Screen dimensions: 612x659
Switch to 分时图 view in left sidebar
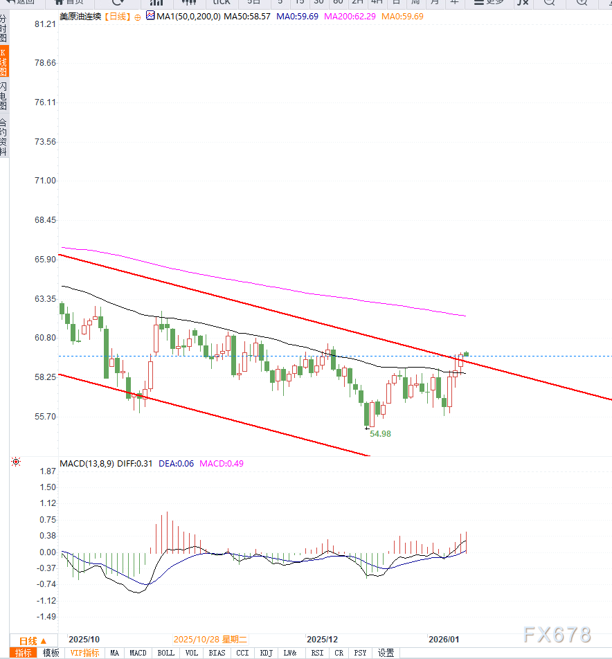[x=6, y=28]
